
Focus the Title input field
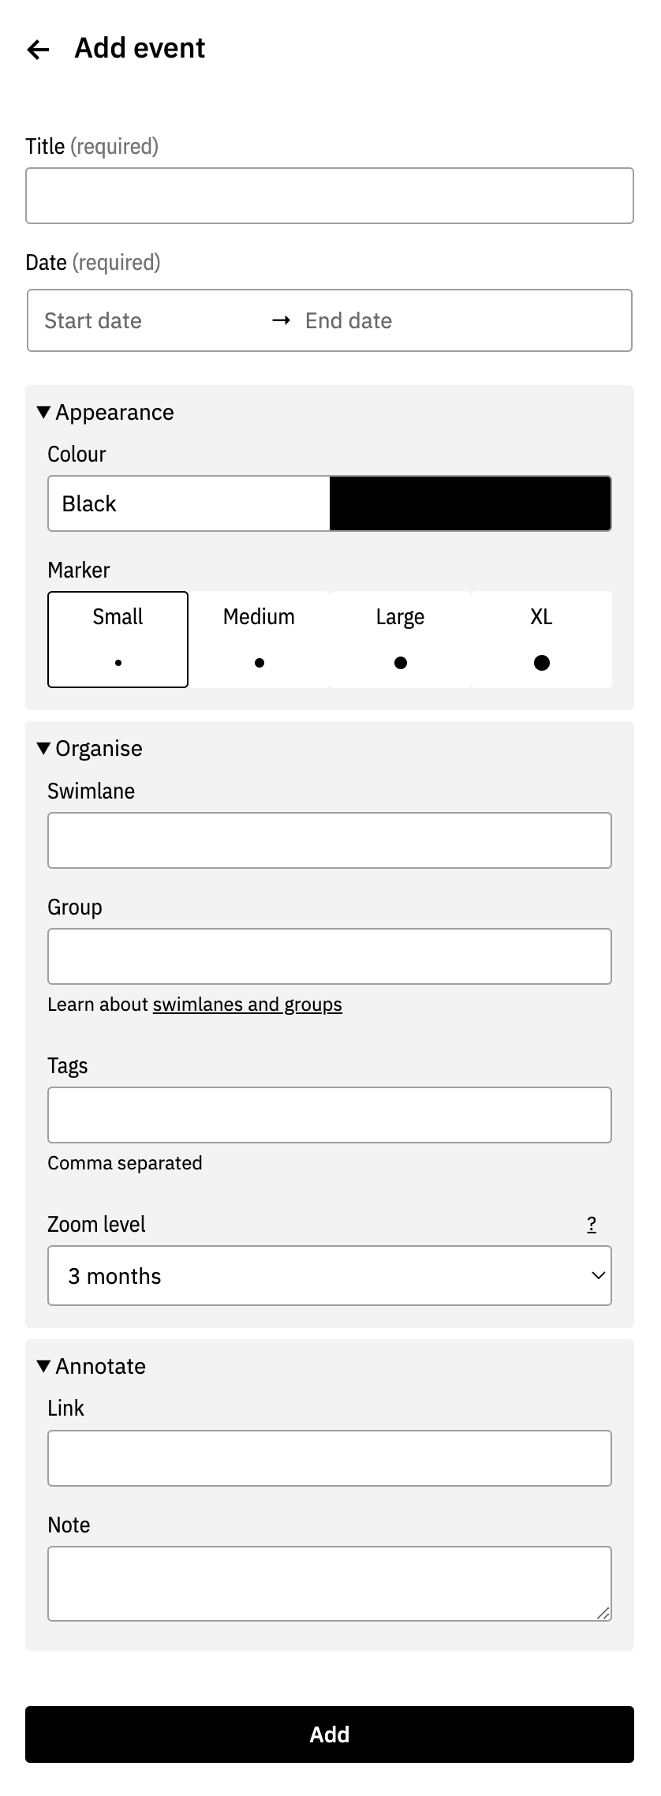point(330,196)
